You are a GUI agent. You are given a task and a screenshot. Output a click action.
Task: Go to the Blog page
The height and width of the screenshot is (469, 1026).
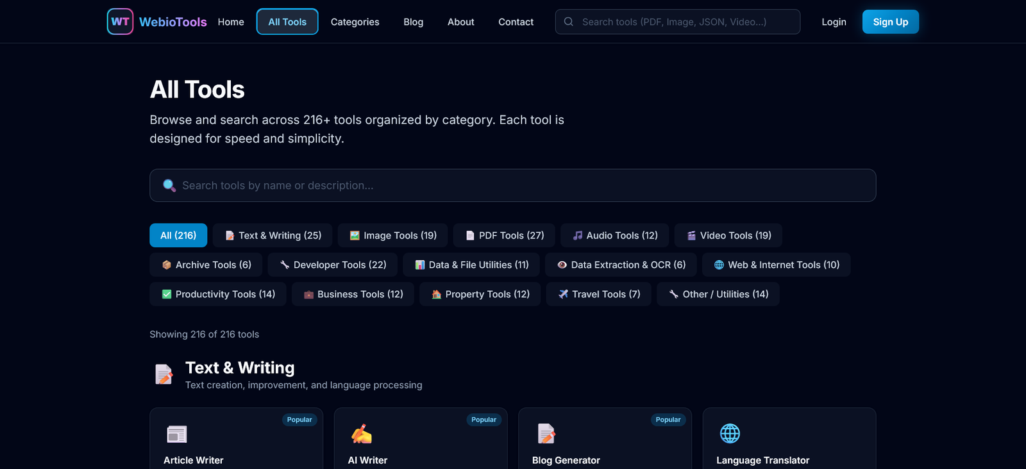pos(413,22)
